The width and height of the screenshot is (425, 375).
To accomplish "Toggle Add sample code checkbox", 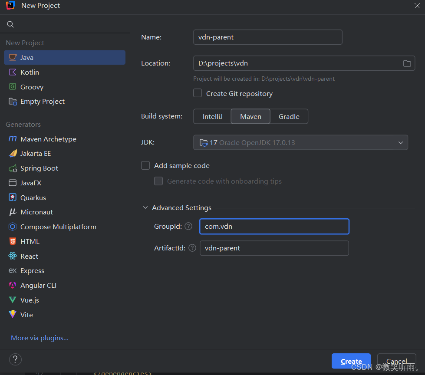I will 145,165.
